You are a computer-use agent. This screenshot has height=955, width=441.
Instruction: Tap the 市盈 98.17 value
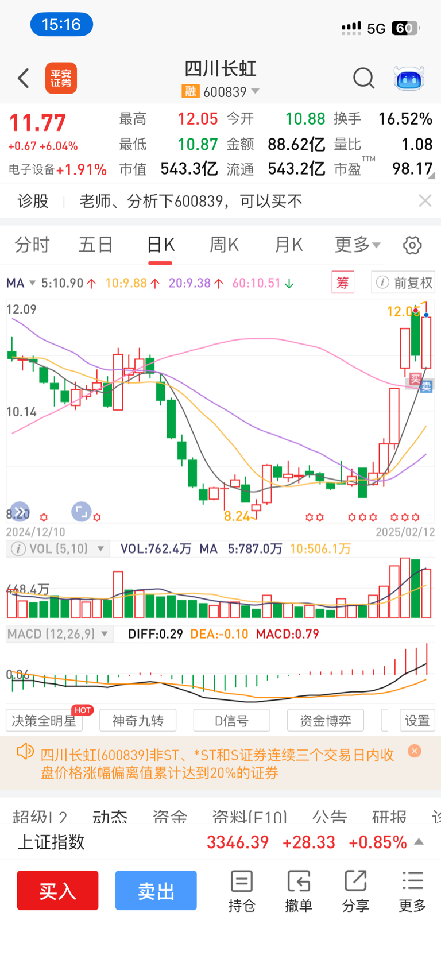pos(412,169)
